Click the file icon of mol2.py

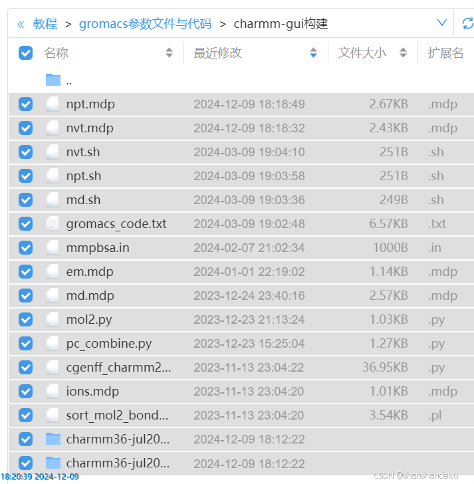pos(53,320)
